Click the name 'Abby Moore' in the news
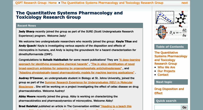This screenshot has width=203, height=110. tap(27, 96)
